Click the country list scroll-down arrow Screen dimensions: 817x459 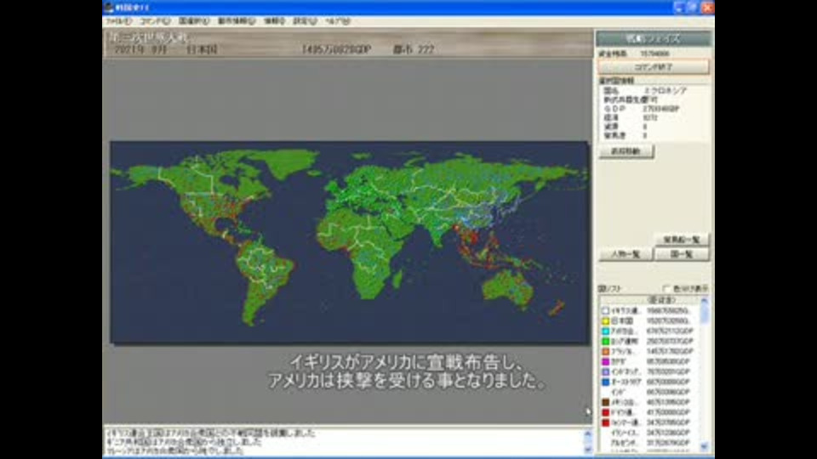click(x=705, y=447)
